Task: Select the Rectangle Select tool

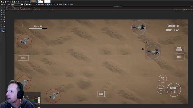Action: (x=2, y=10)
